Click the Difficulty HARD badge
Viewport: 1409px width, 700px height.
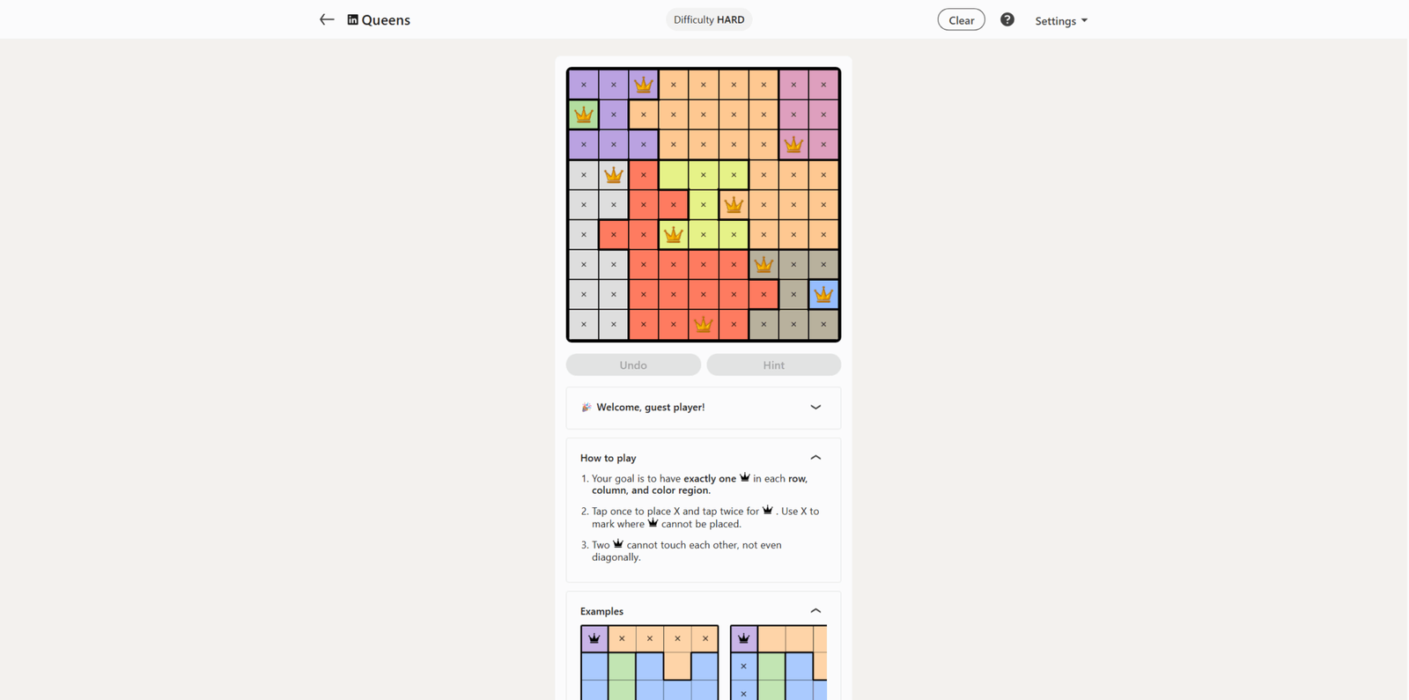709,19
